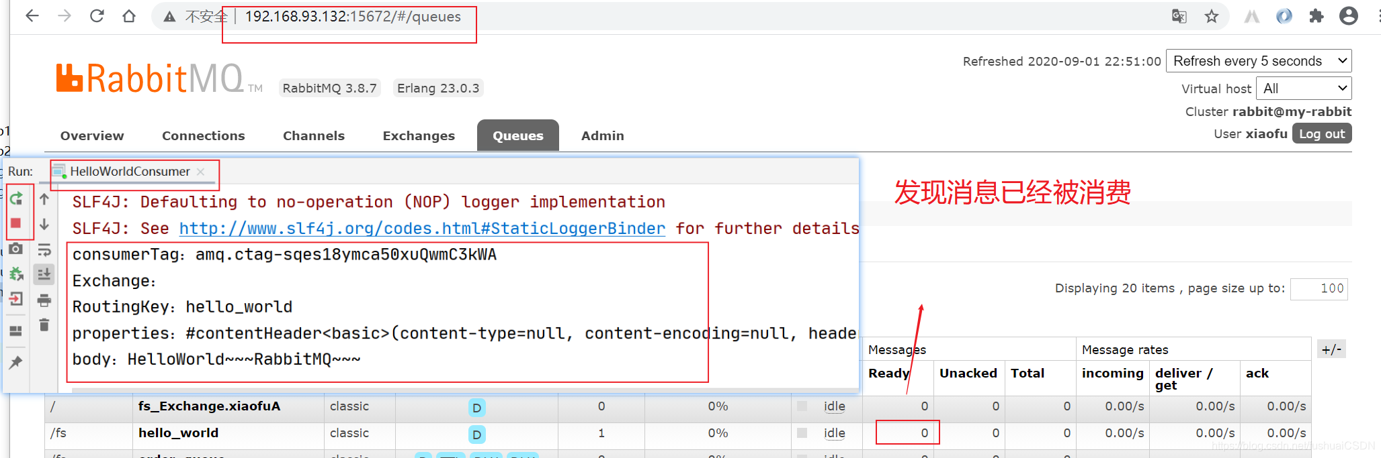Click the page size input field
This screenshot has width=1381, height=458.
click(1319, 288)
